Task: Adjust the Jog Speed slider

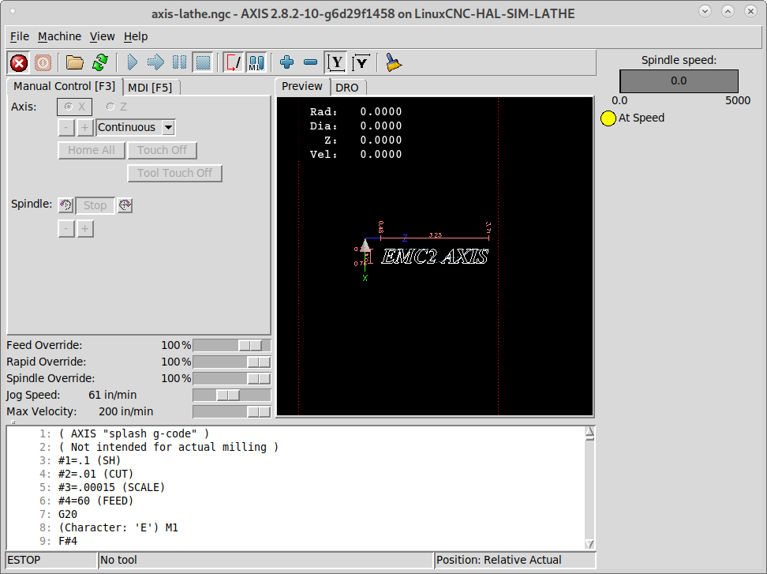Action: pyautogui.click(x=232, y=395)
